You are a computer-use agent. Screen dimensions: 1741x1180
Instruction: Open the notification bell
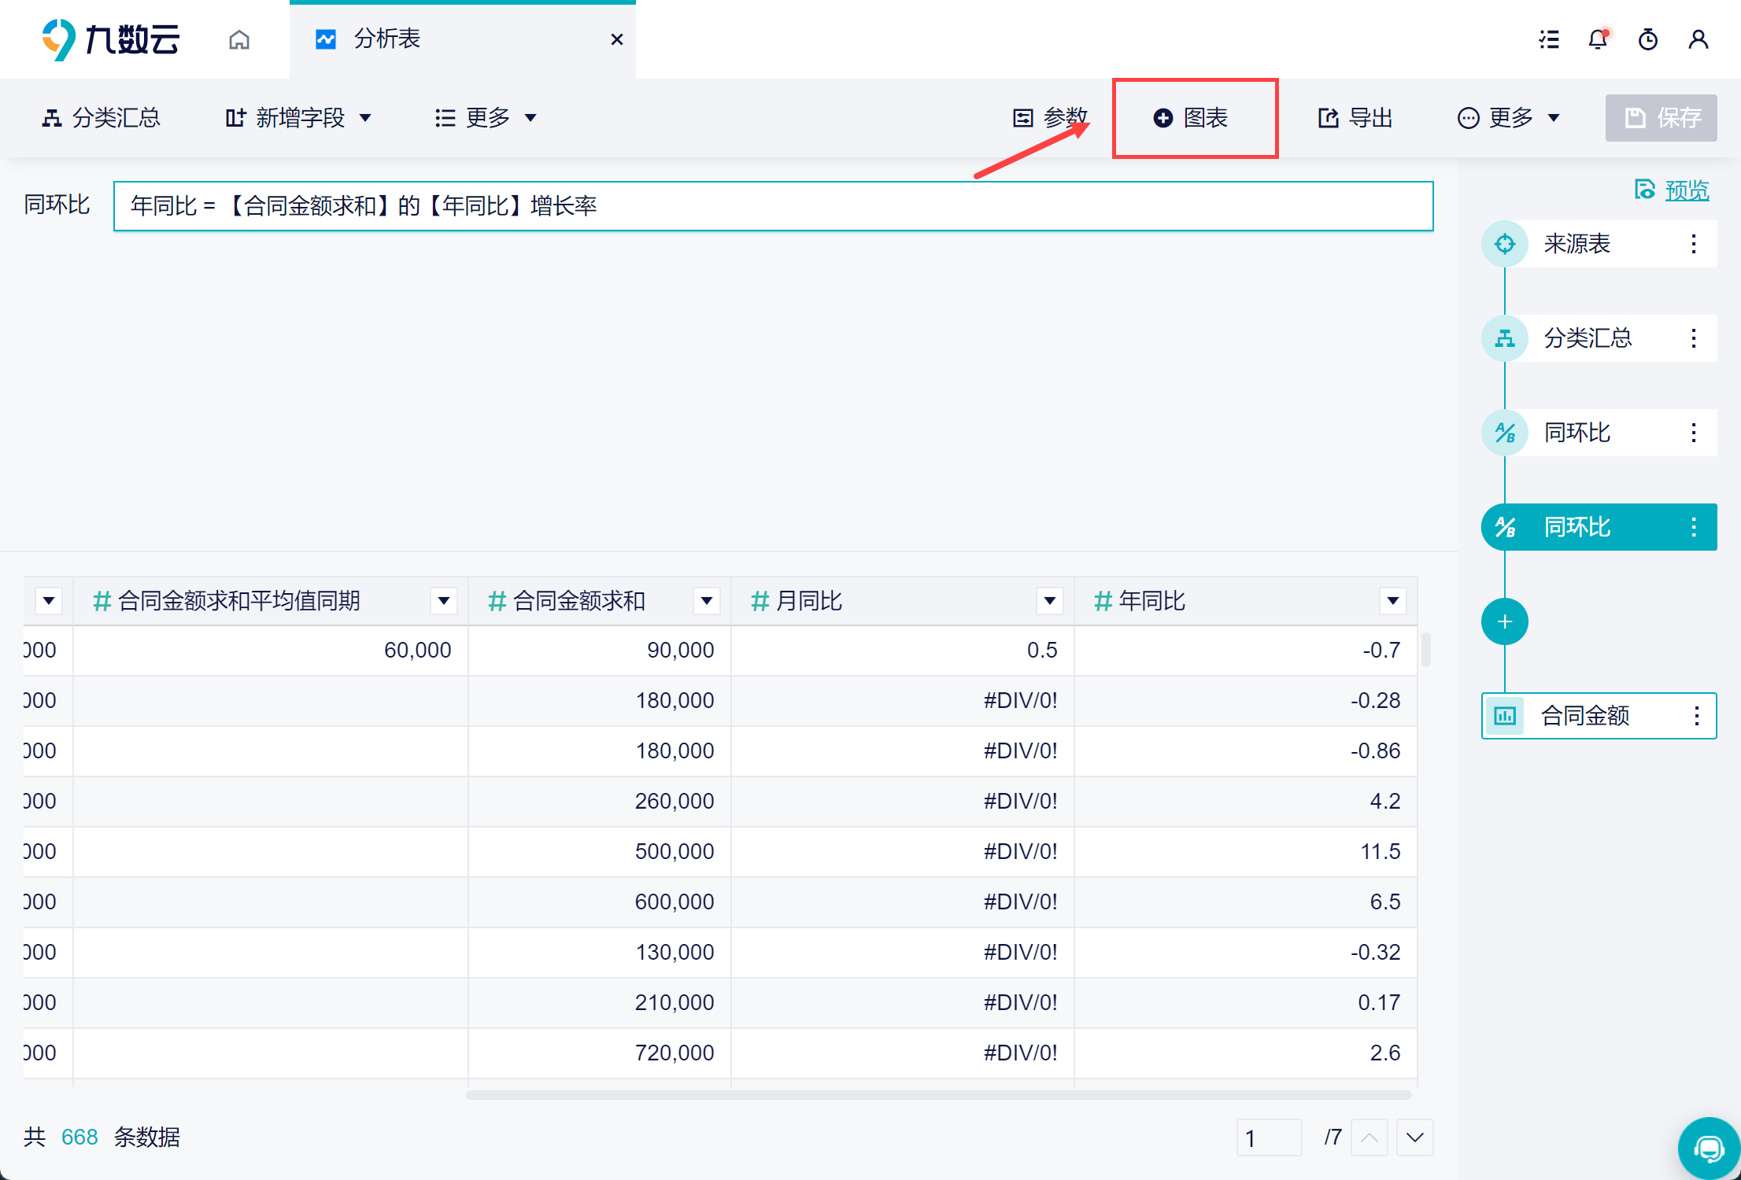(x=1598, y=39)
